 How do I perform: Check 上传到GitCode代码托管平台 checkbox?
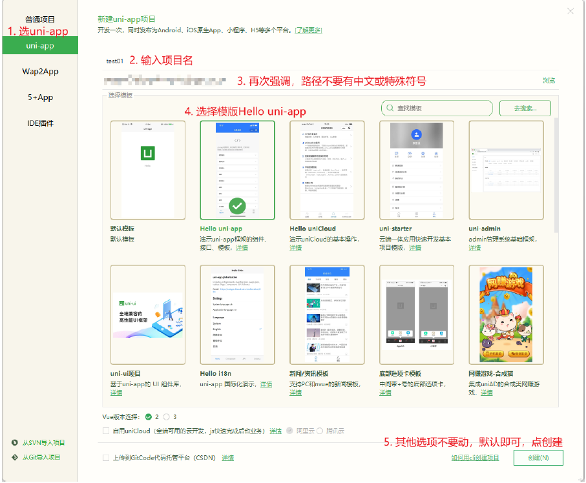coord(106,458)
